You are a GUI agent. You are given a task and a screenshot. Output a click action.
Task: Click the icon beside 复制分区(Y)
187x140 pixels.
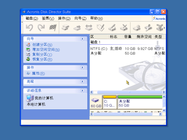(28, 54)
